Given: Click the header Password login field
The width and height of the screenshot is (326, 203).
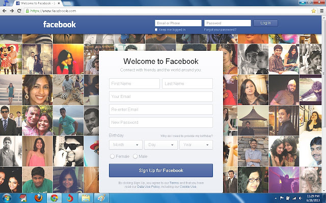Looking at the screenshot, I should click(228, 23).
